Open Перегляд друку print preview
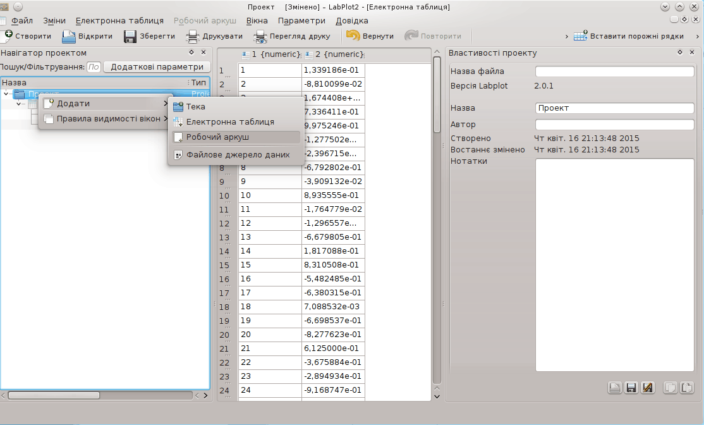 (260, 36)
